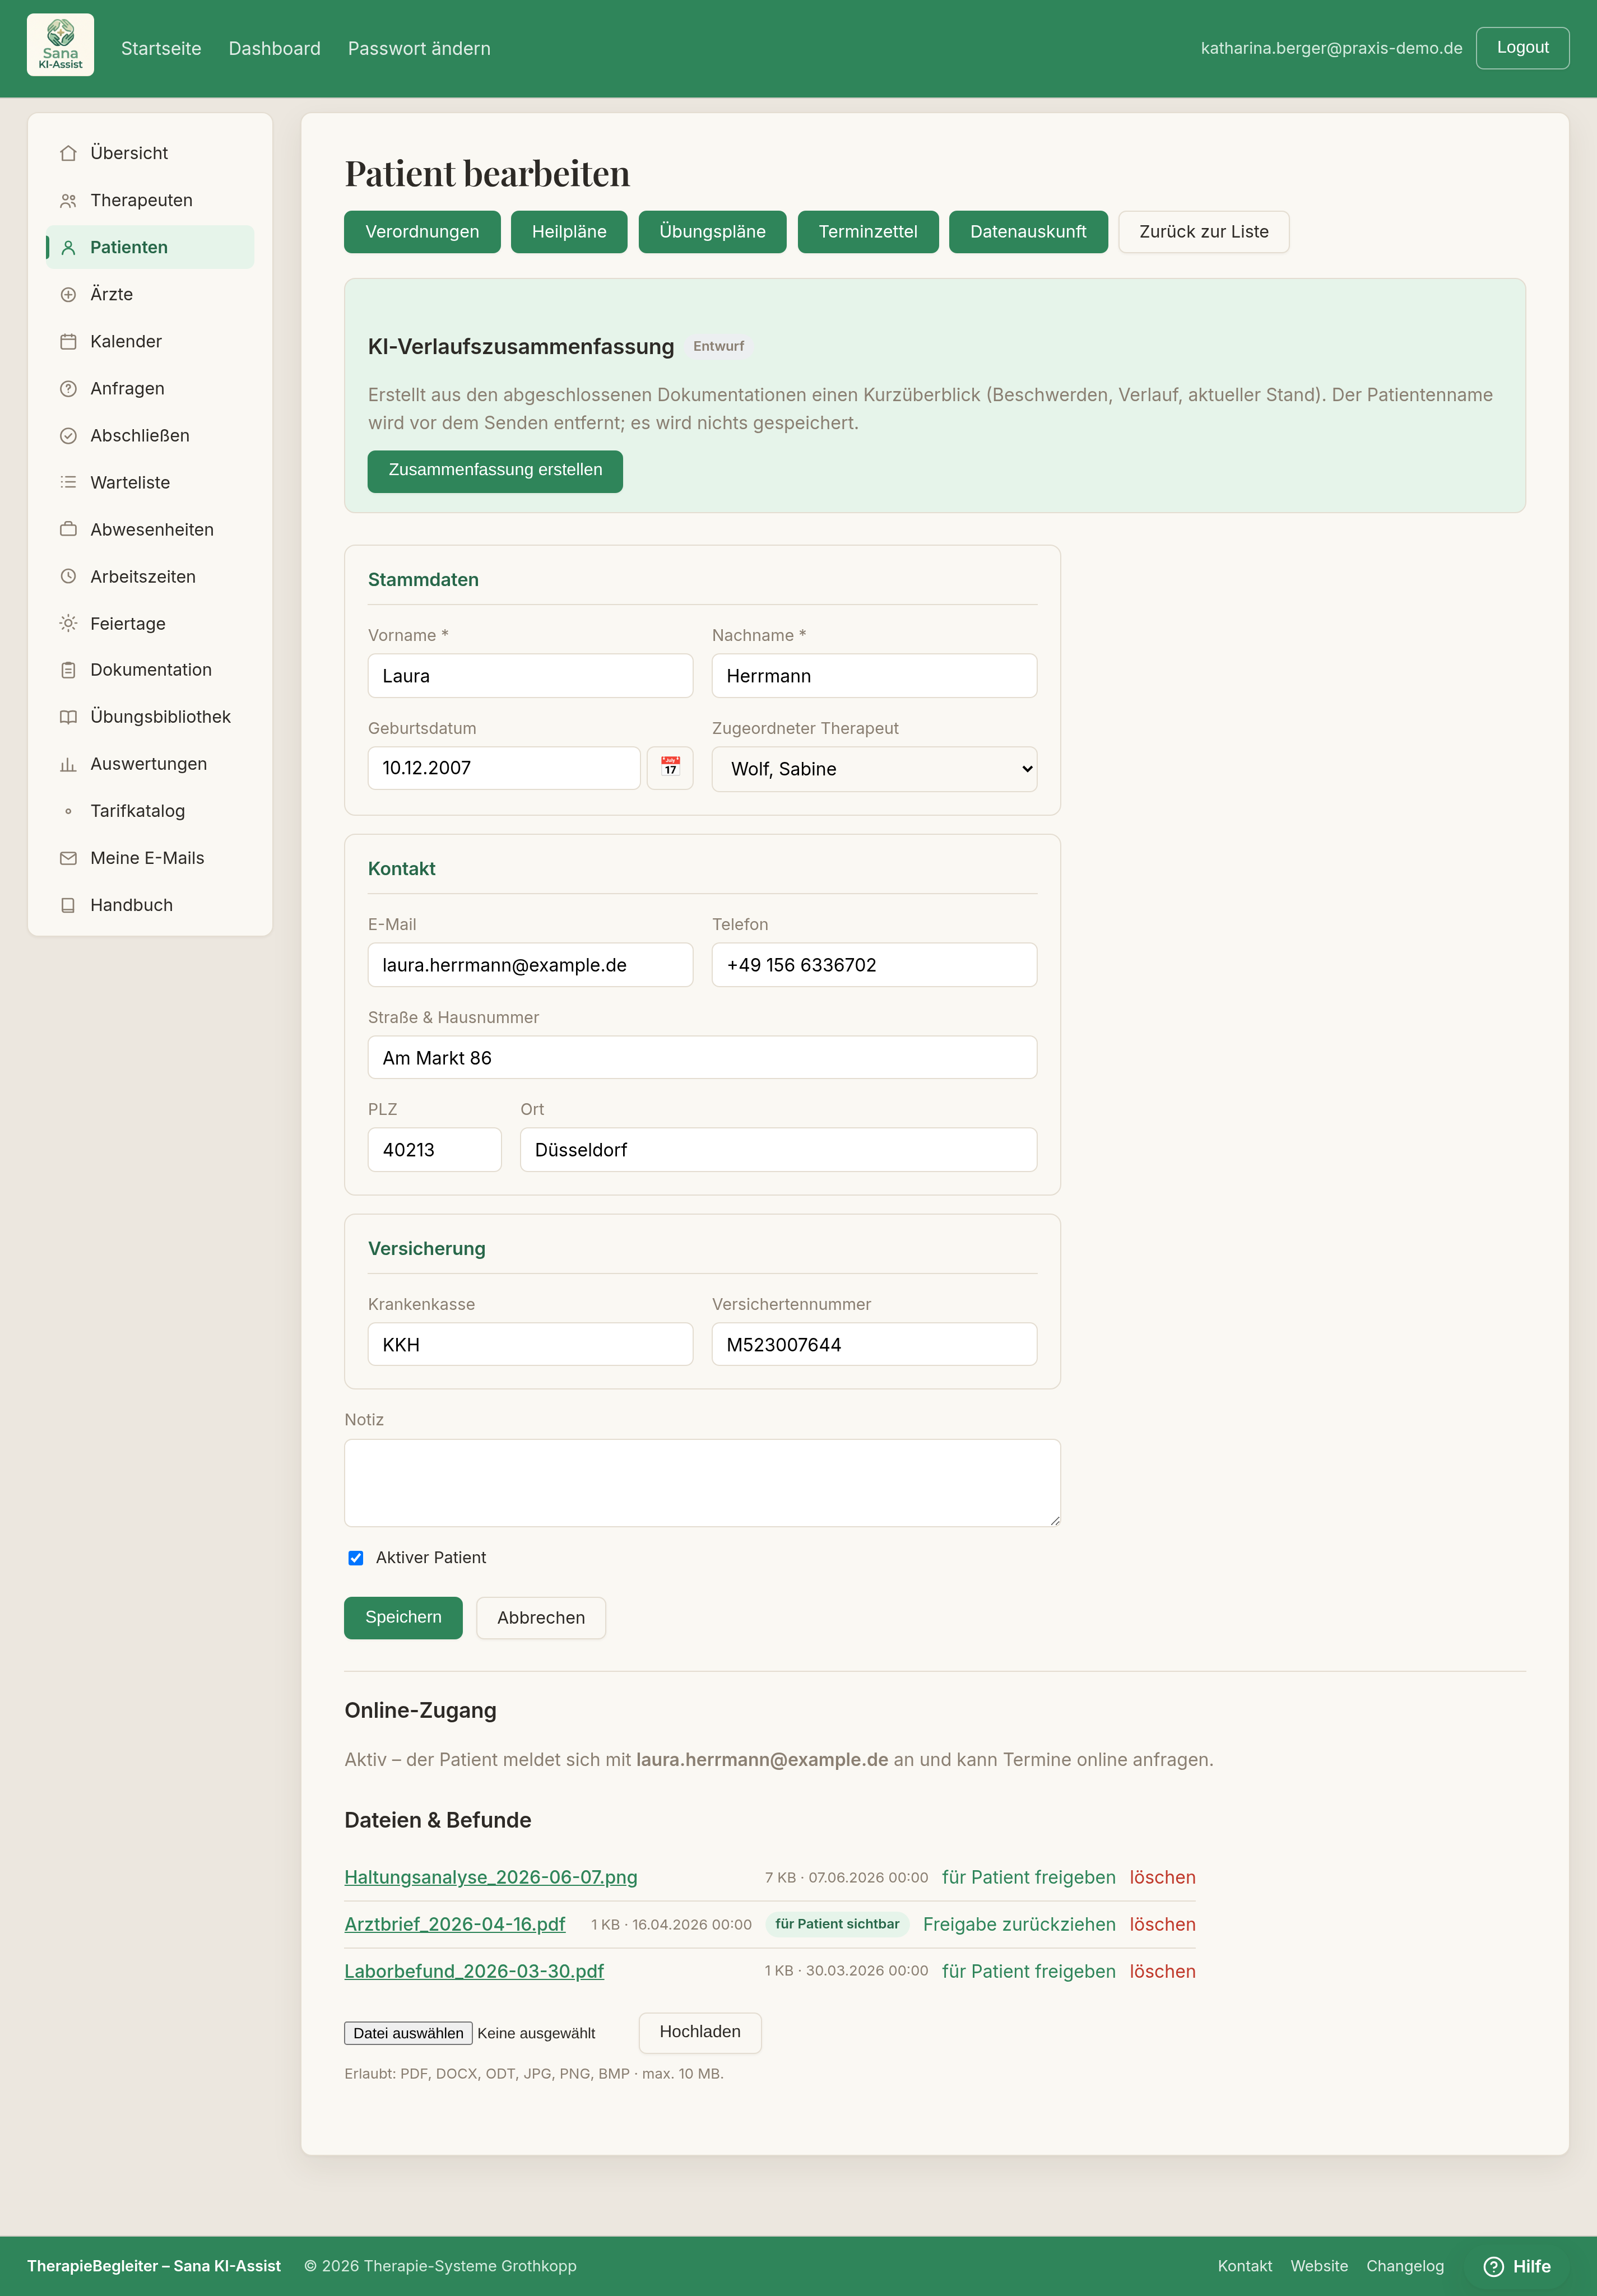Open the Verordnungen tab button
The image size is (1597, 2296).
tap(422, 232)
